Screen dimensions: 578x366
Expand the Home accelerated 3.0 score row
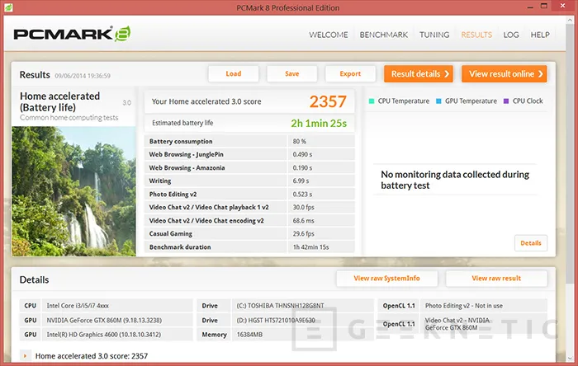pos(25,356)
